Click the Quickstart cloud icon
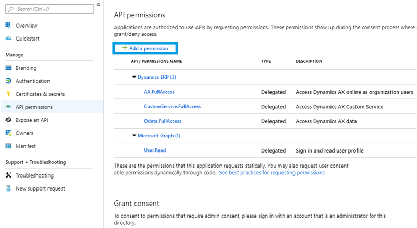The width and height of the screenshot is (417, 228). point(8,39)
